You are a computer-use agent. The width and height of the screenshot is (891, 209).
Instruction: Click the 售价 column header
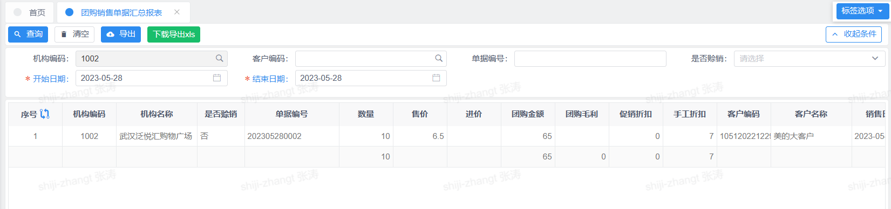click(x=420, y=114)
